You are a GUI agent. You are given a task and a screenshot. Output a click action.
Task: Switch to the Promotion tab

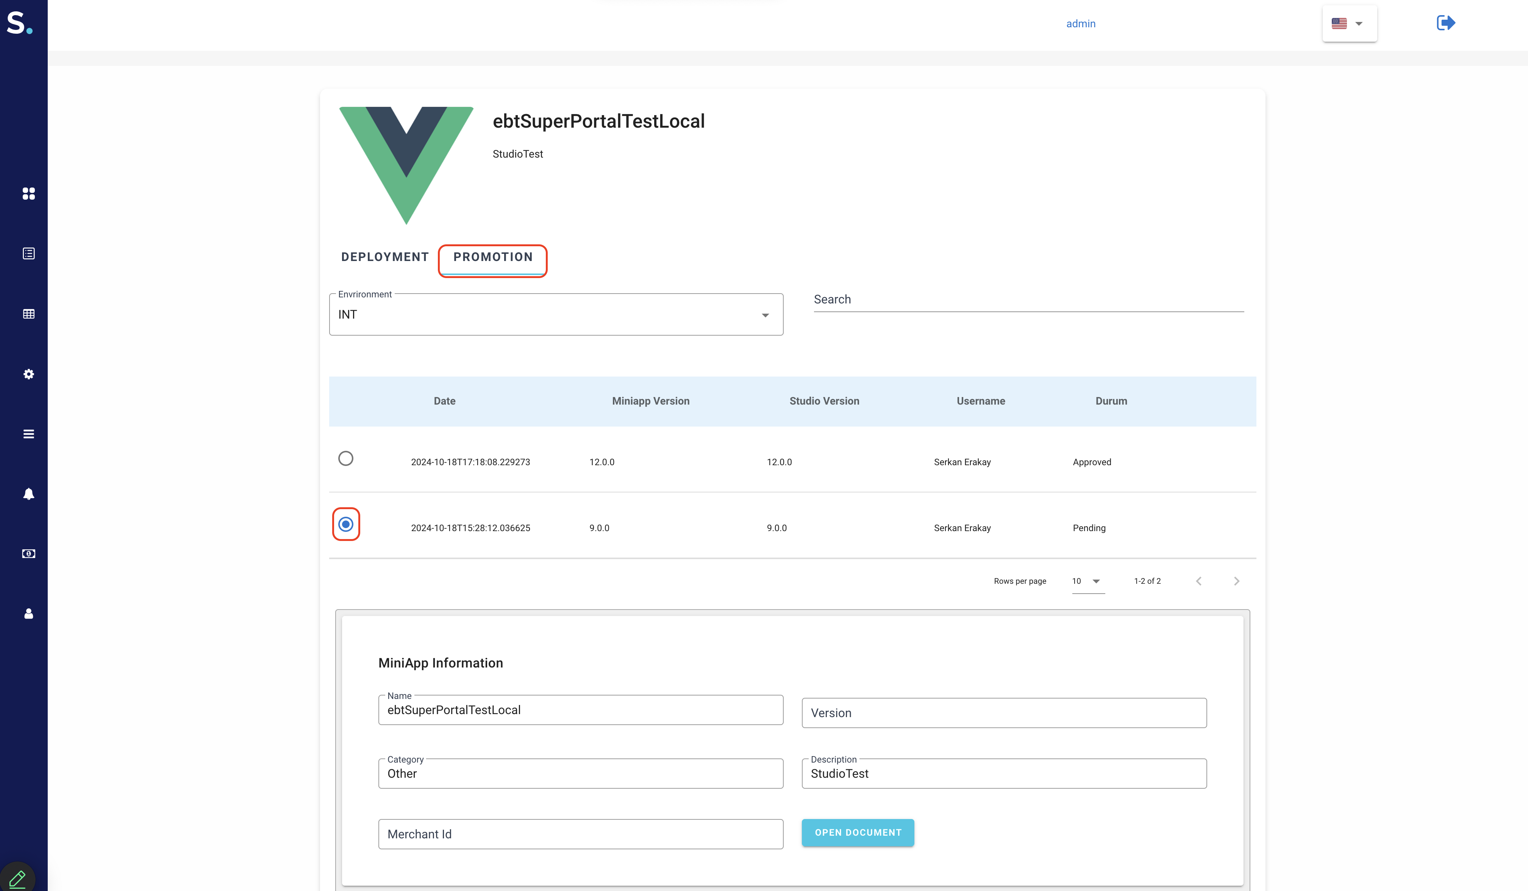click(492, 257)
